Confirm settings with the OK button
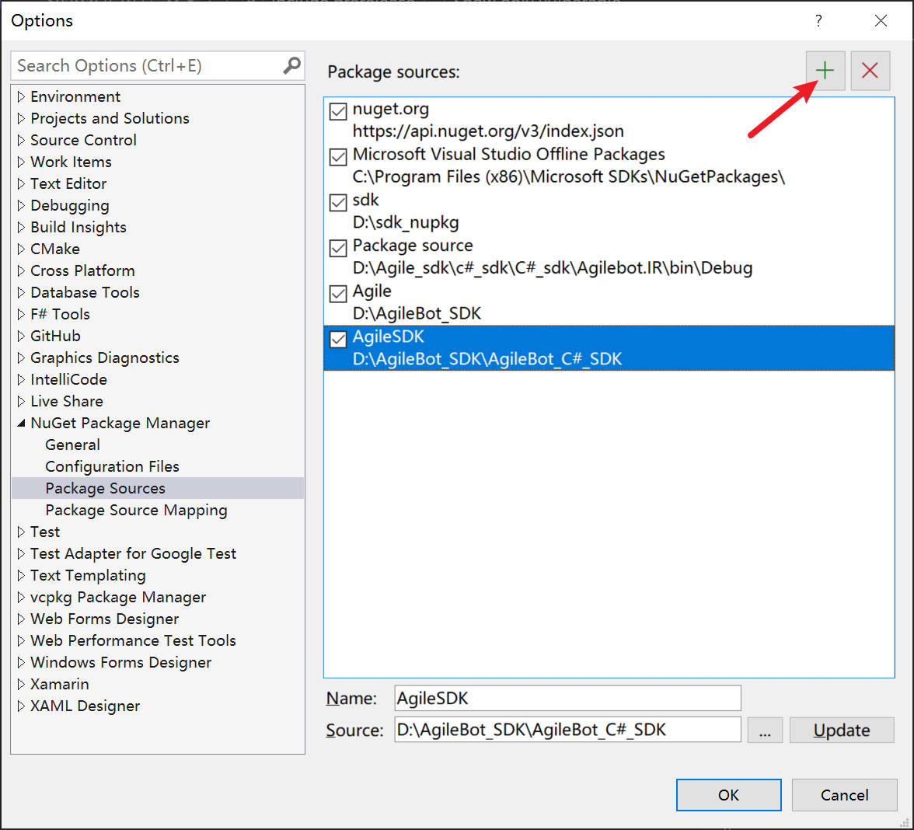The image size is (914, 830). click(728, 795)
